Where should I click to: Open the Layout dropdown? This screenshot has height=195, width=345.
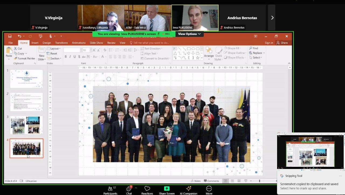click(x=53, y=49)
